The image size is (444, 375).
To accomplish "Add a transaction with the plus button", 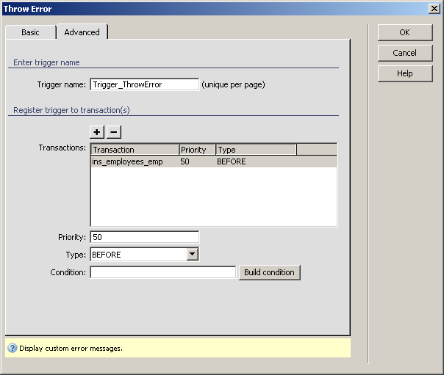I will pyautogui.click(x=97, y=132).
